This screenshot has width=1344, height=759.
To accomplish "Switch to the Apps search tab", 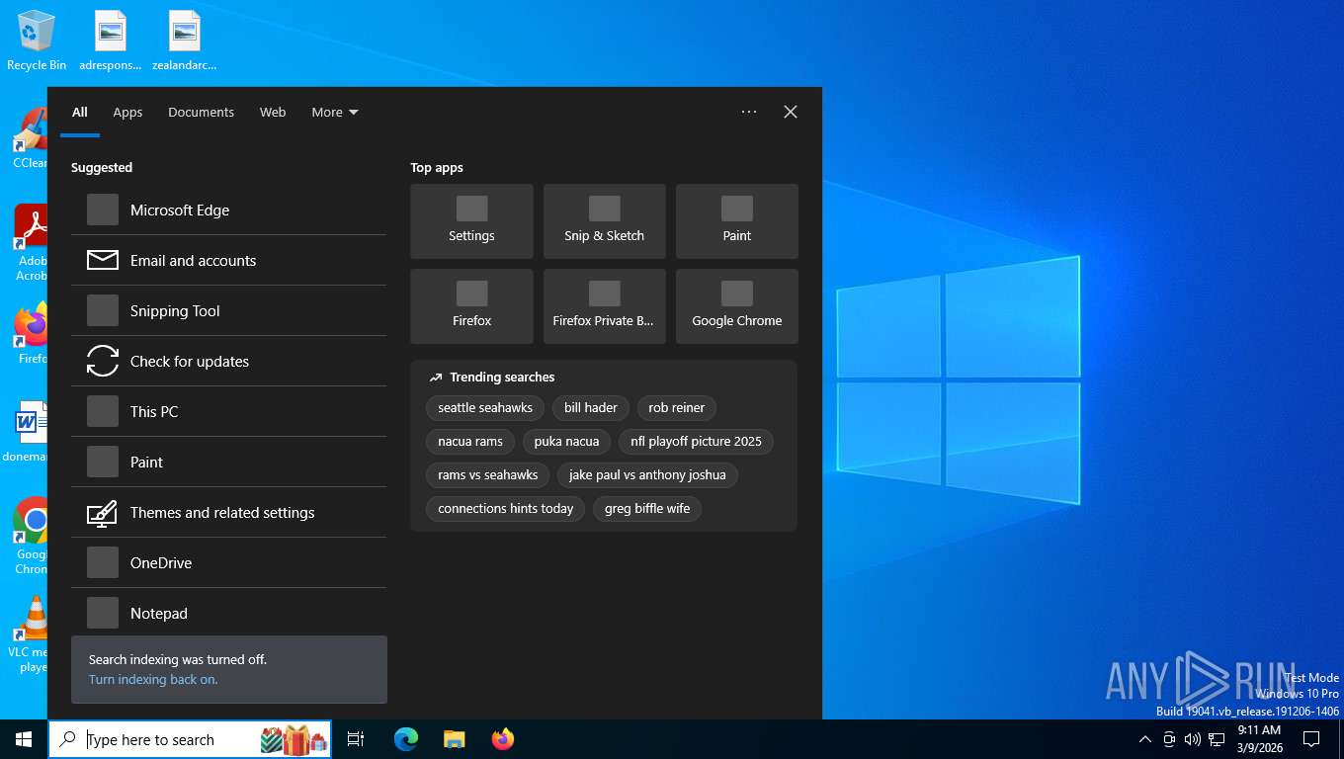I will pos(127,112).
